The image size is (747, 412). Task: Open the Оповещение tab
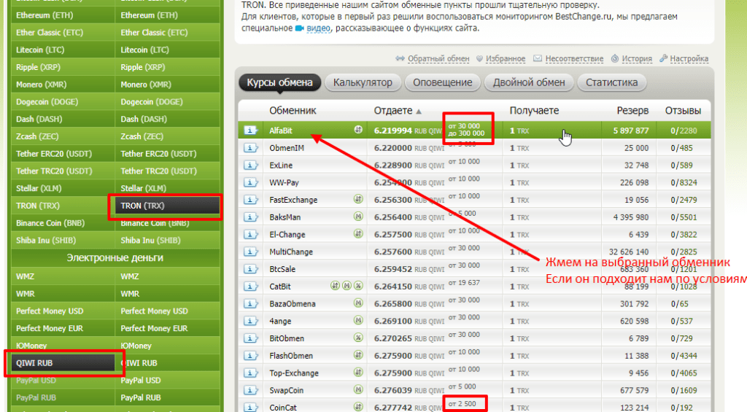(443, 82)
